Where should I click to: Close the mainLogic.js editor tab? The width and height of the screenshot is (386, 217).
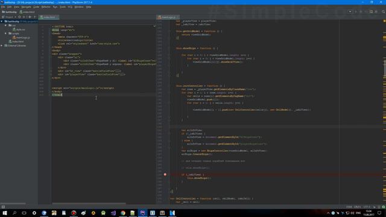(x=178, y=17)
